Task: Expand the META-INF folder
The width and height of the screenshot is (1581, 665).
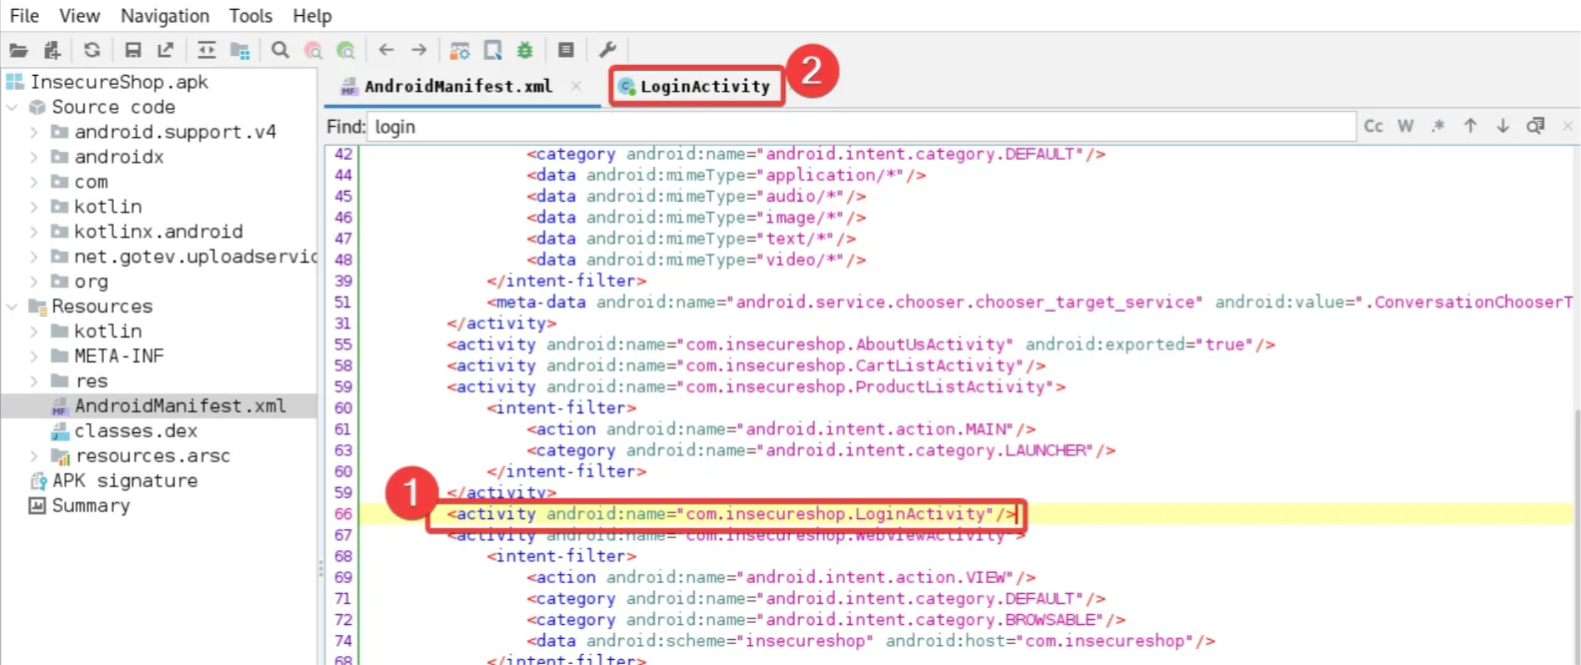Action: point(34,356)
